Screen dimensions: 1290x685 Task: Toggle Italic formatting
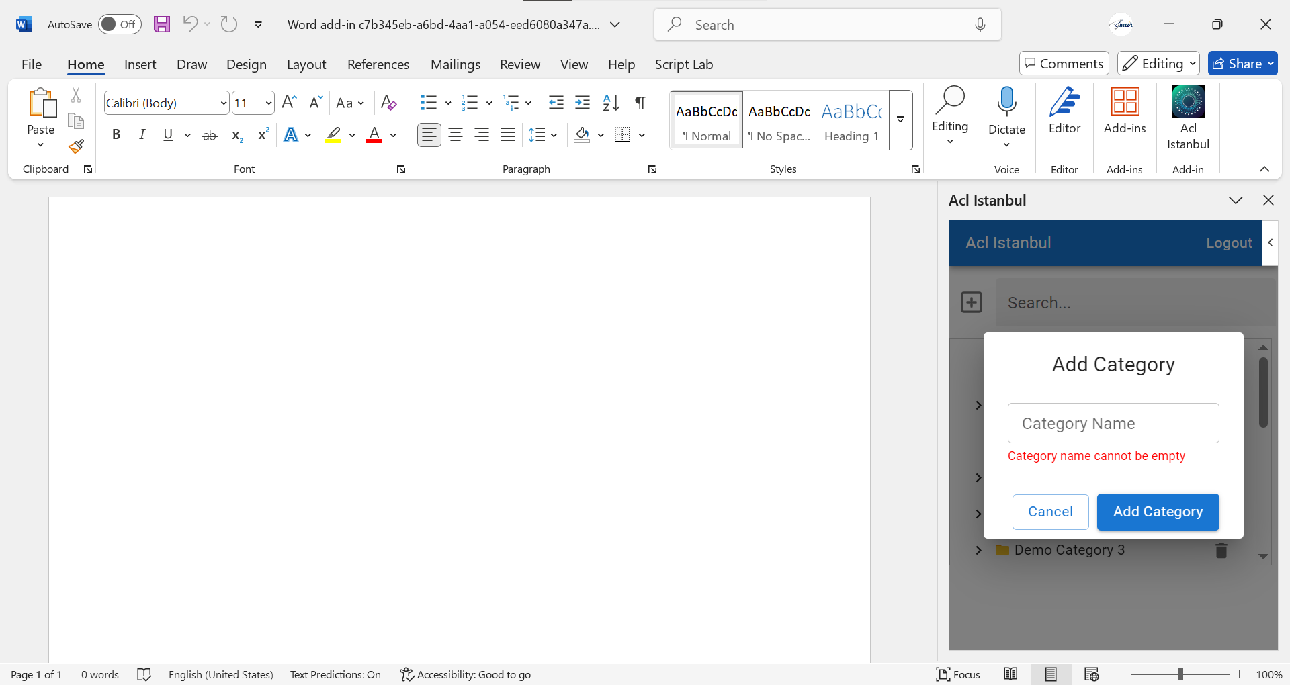coord(142,135)
